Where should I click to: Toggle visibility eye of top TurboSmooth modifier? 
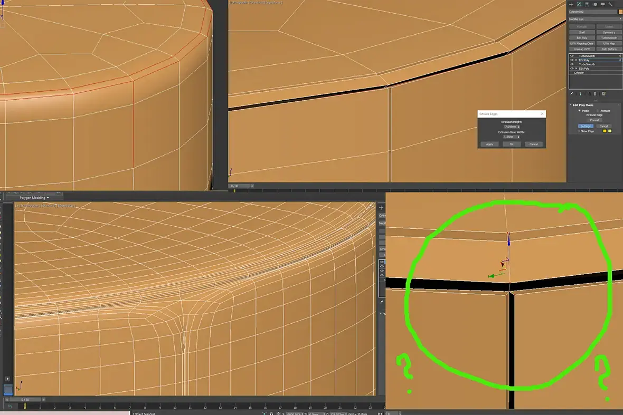coord(572,56)
